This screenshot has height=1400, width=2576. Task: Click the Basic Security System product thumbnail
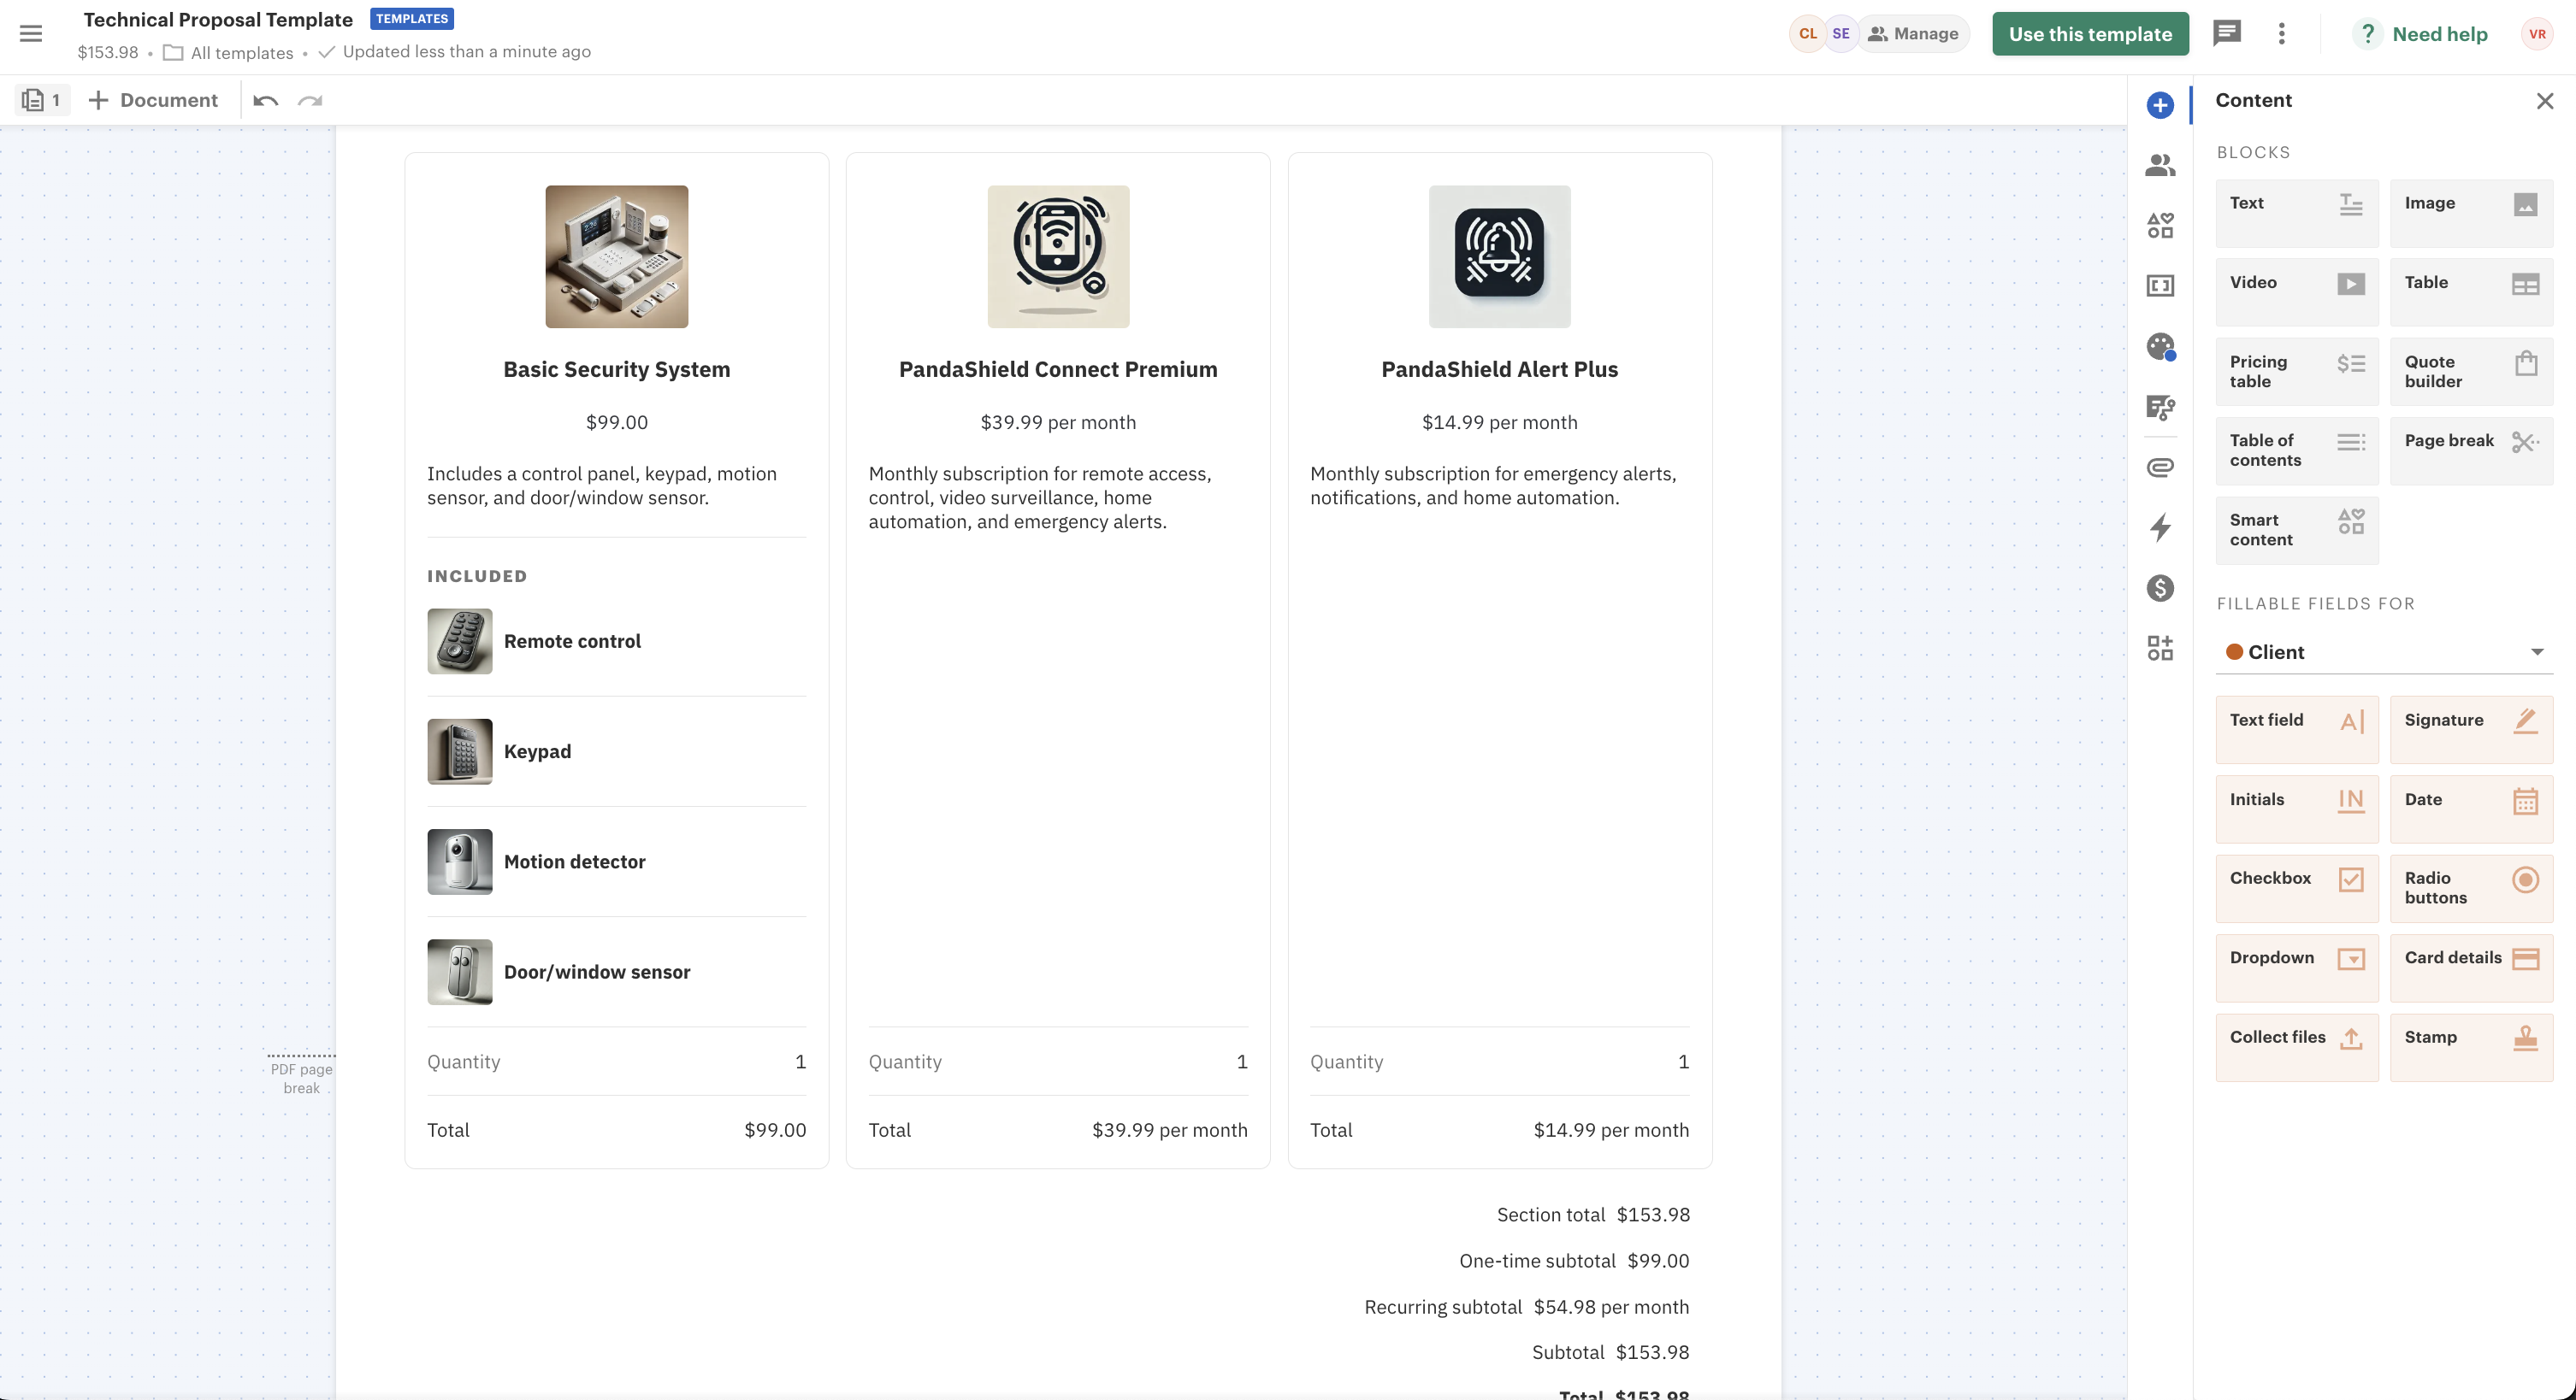(x=616, y=257)
